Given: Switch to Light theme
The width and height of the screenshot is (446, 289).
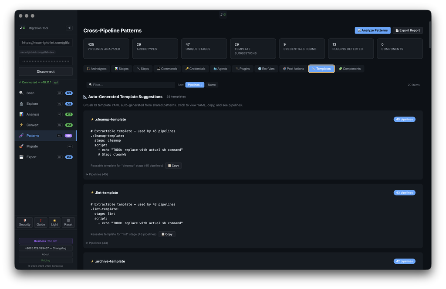Looking at the screenshot, I should click(54, 223).
